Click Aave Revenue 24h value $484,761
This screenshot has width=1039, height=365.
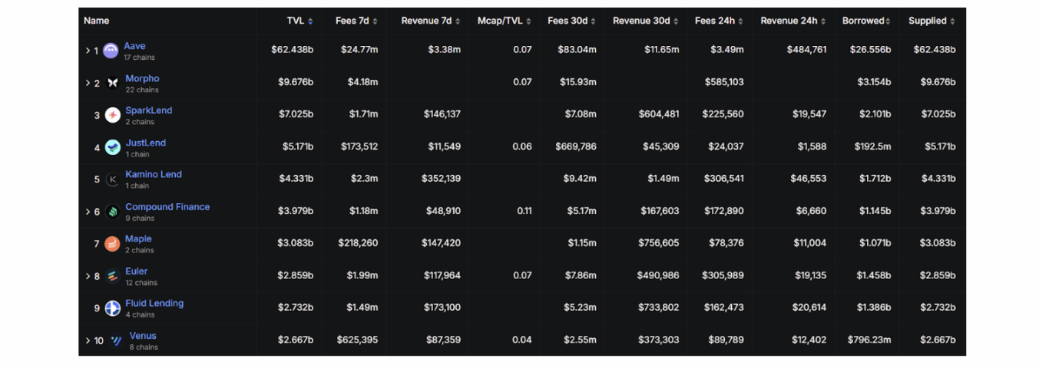pos(806,50)
